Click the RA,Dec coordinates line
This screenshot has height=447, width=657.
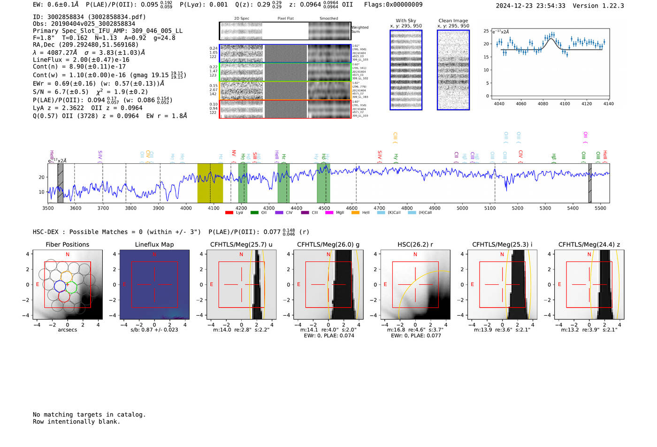tap(85, 45)
